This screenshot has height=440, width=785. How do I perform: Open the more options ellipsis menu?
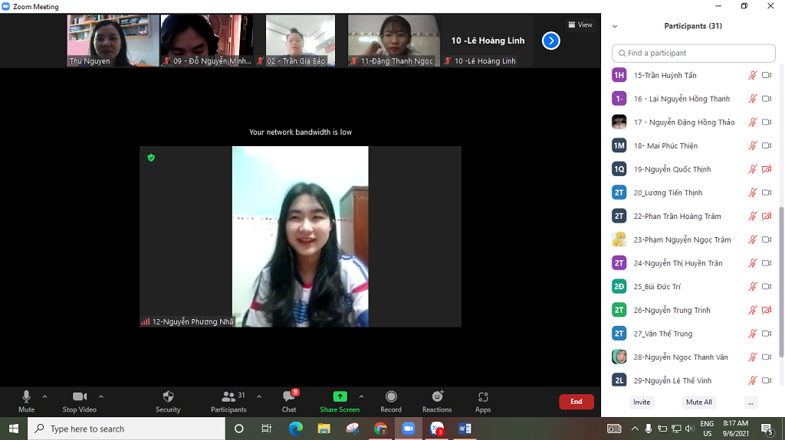[x=751, y=402]
